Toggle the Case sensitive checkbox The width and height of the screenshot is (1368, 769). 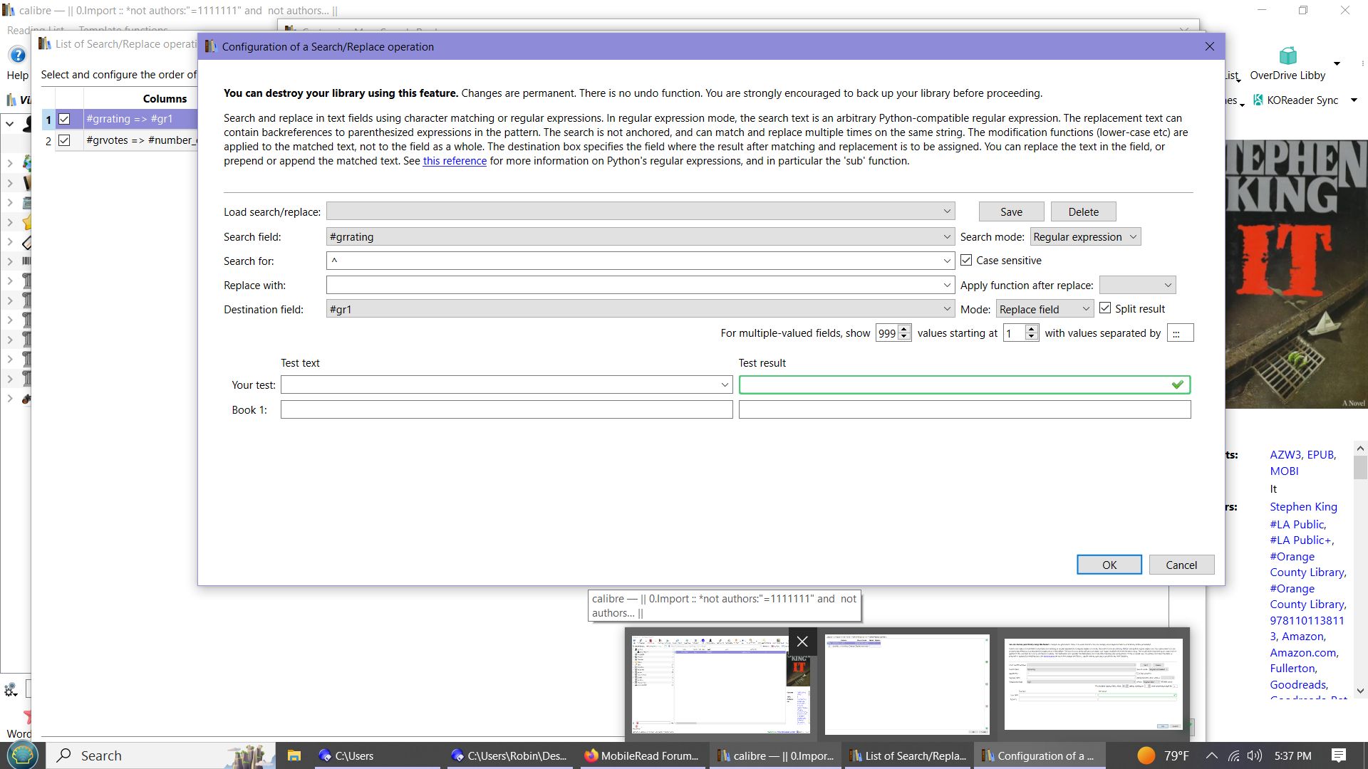pos(966,261)
